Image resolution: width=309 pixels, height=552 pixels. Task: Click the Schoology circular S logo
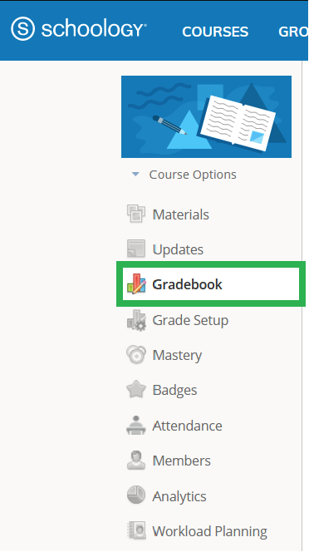click(x=23, y=29)
